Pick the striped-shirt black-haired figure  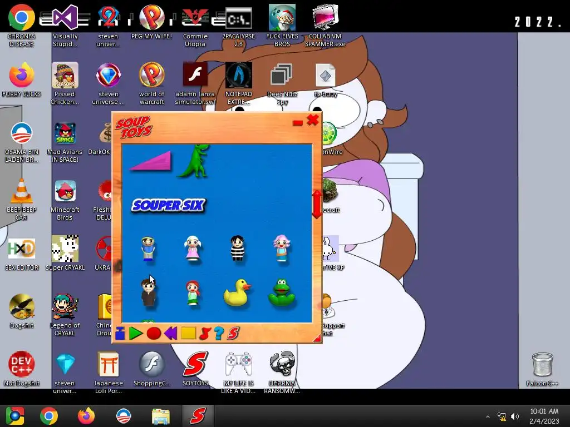click(x=237, y=249)
